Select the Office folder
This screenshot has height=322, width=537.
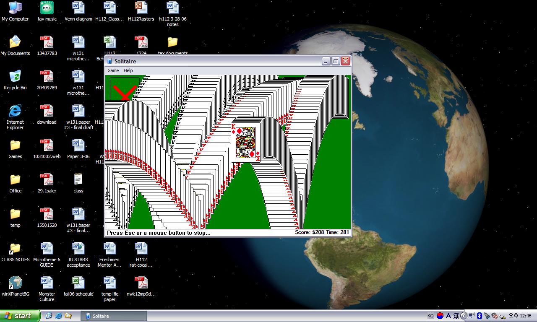tap(15, 183)
